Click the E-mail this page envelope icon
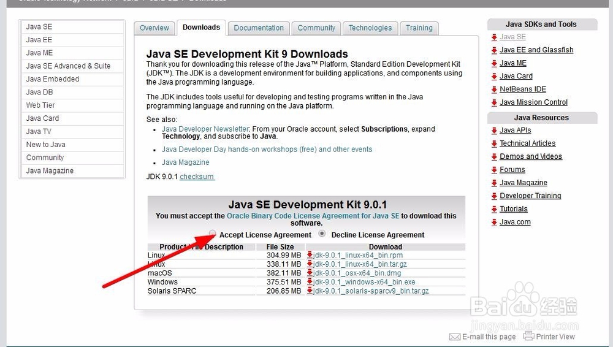613x347 pixels. coord(455,337)
